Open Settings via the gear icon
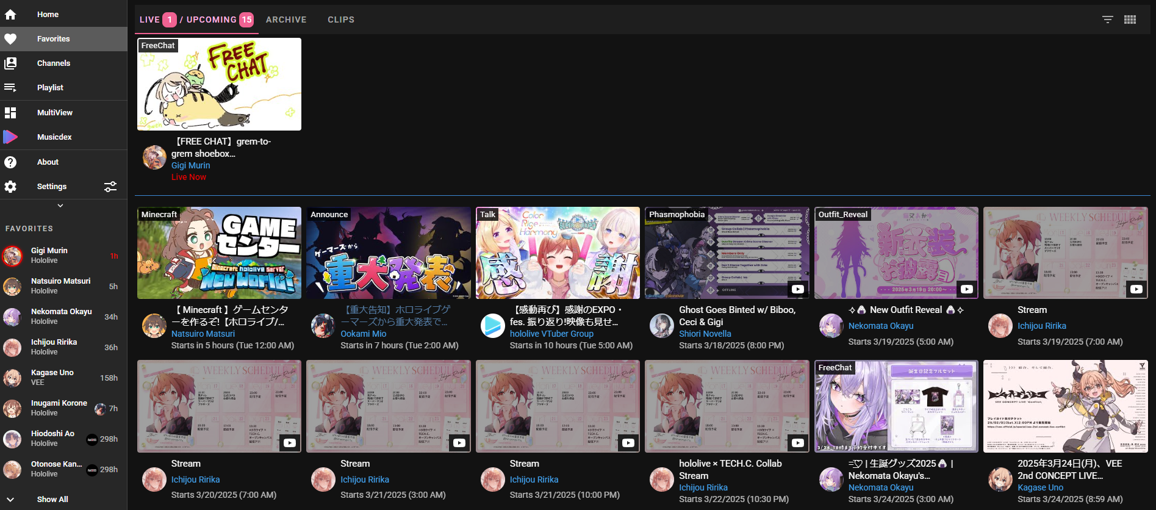The width and height of the screenshot is (1156, 510). point(10,187)
